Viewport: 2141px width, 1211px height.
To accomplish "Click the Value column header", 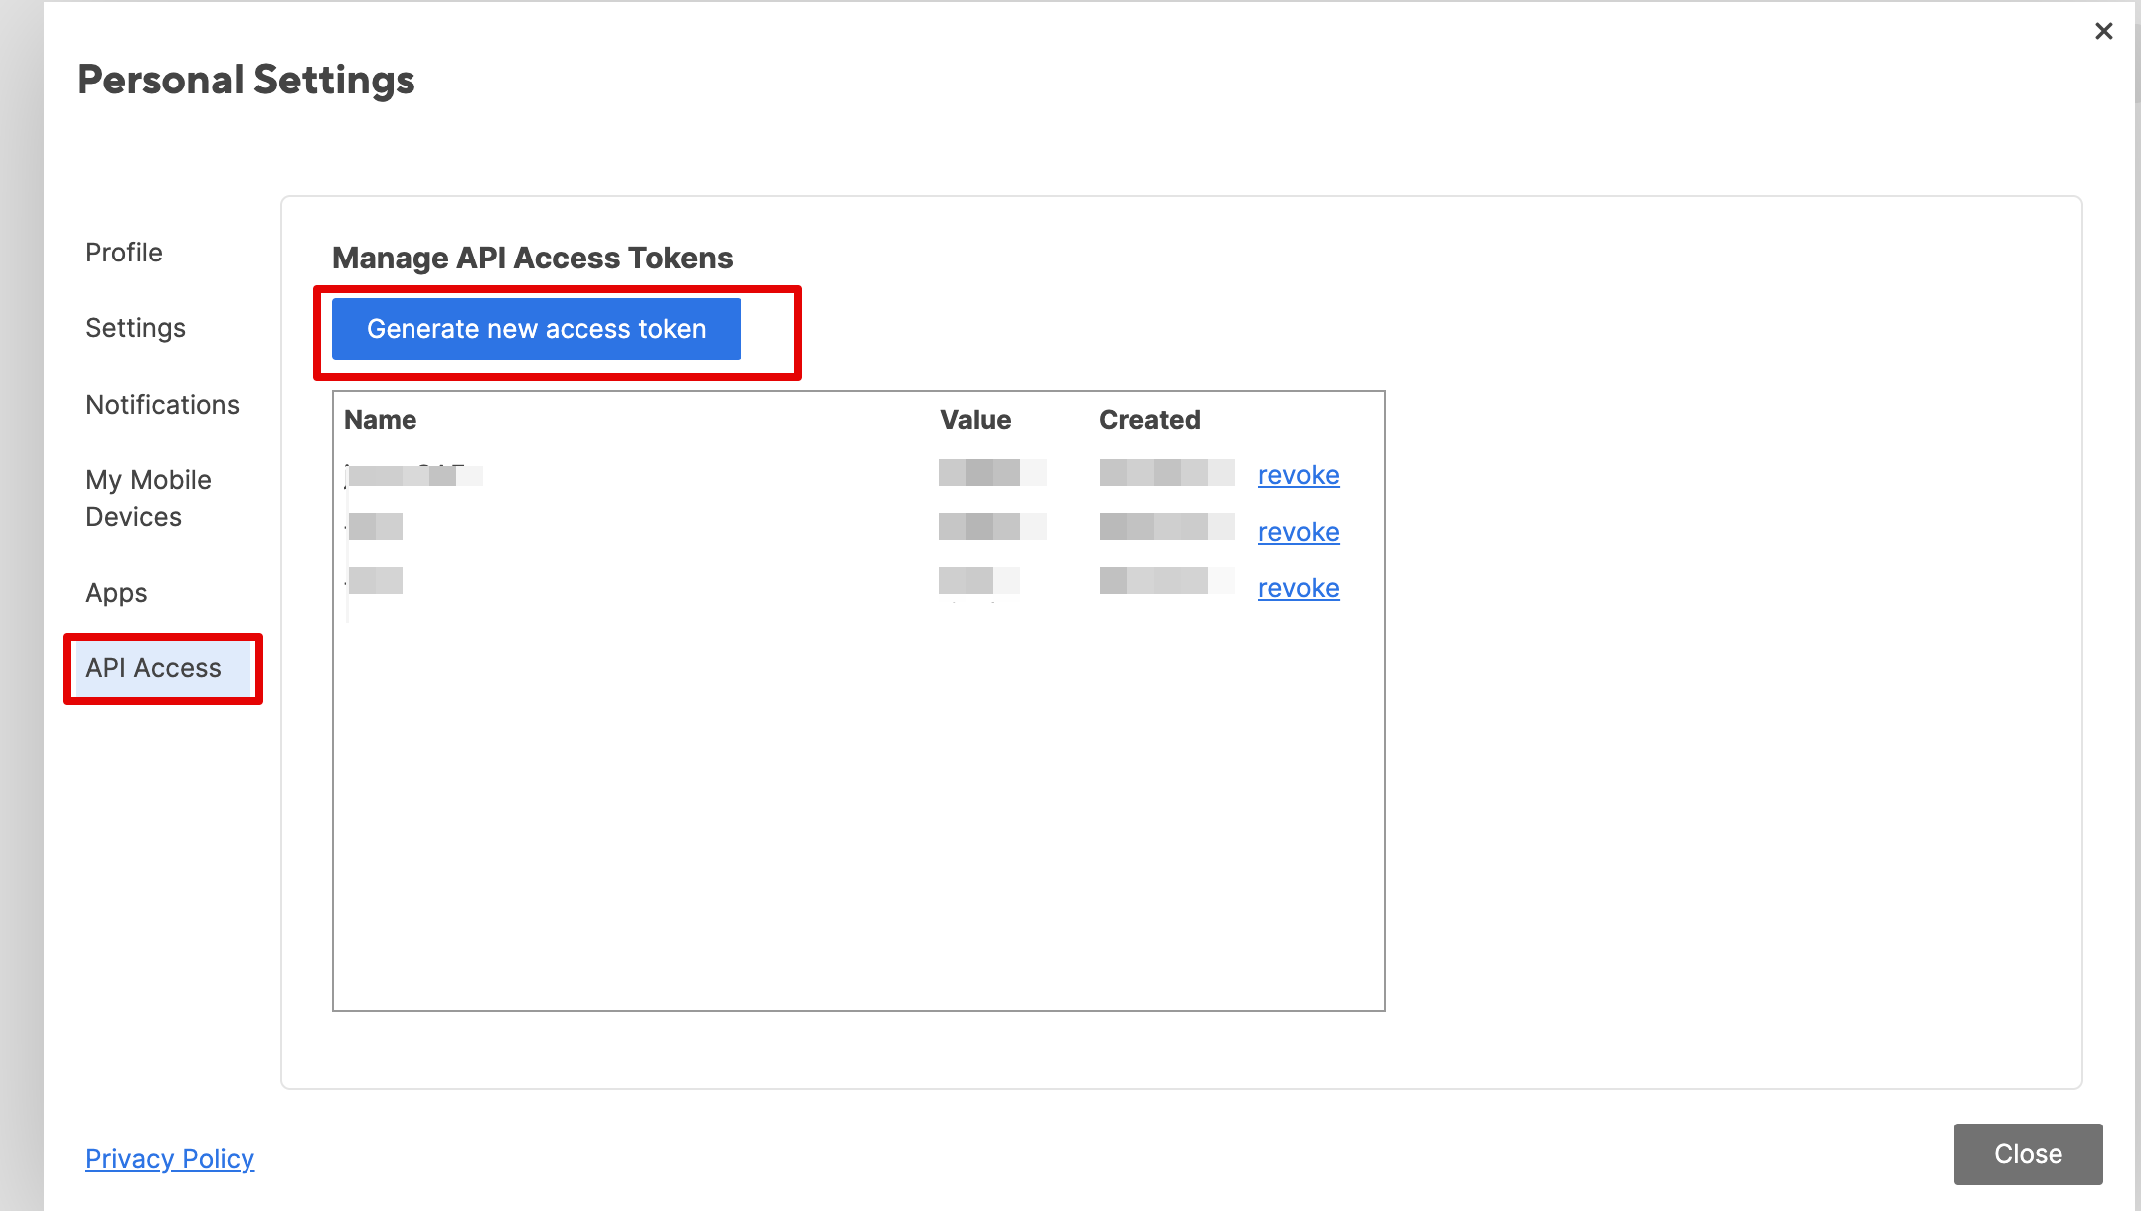I will point(975,420).
